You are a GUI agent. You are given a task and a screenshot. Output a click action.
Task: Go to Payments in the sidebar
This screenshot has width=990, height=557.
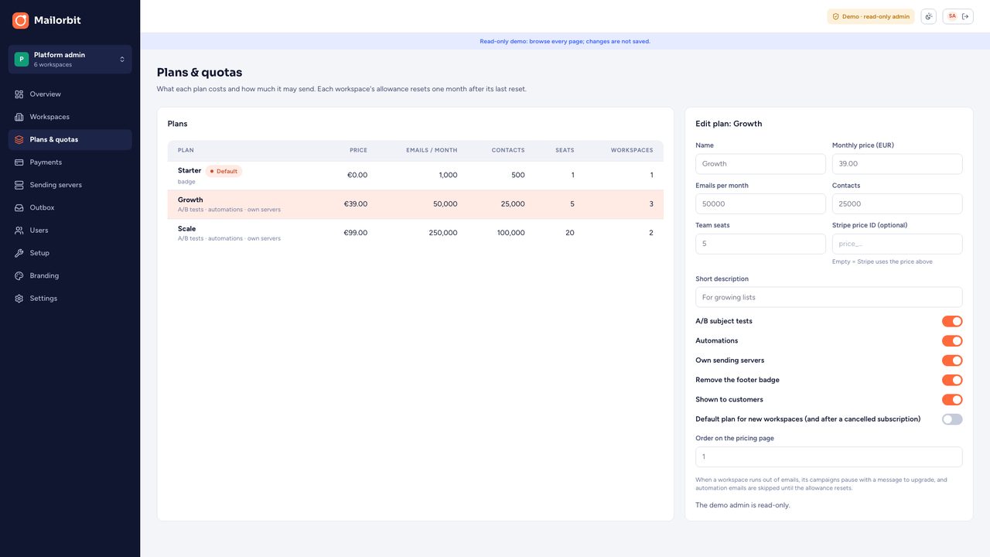point(70,162)
